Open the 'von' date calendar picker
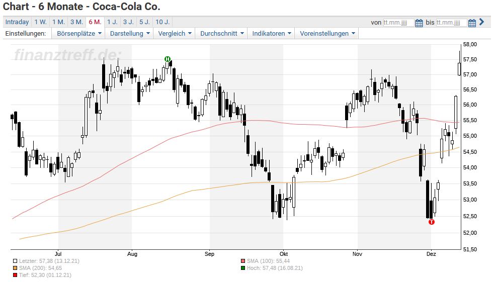 (419, 23)
